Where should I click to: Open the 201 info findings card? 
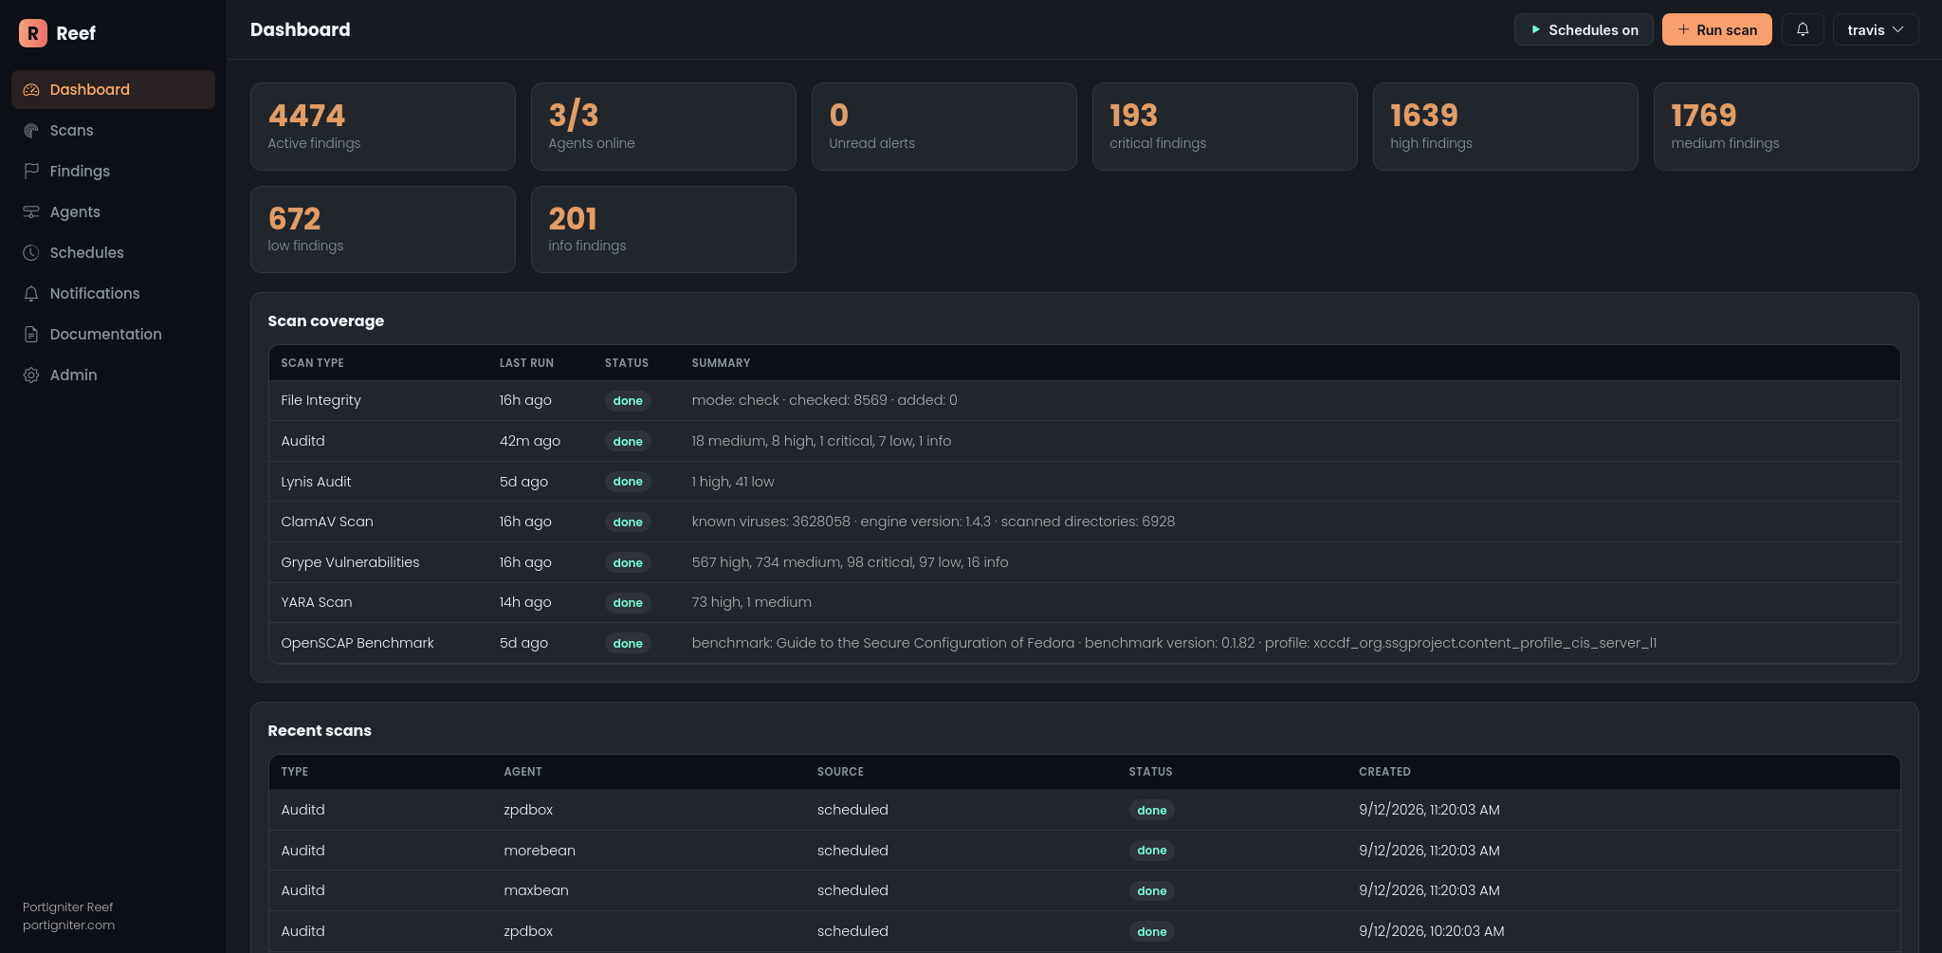pyautogui.click(x=664, y=229)
